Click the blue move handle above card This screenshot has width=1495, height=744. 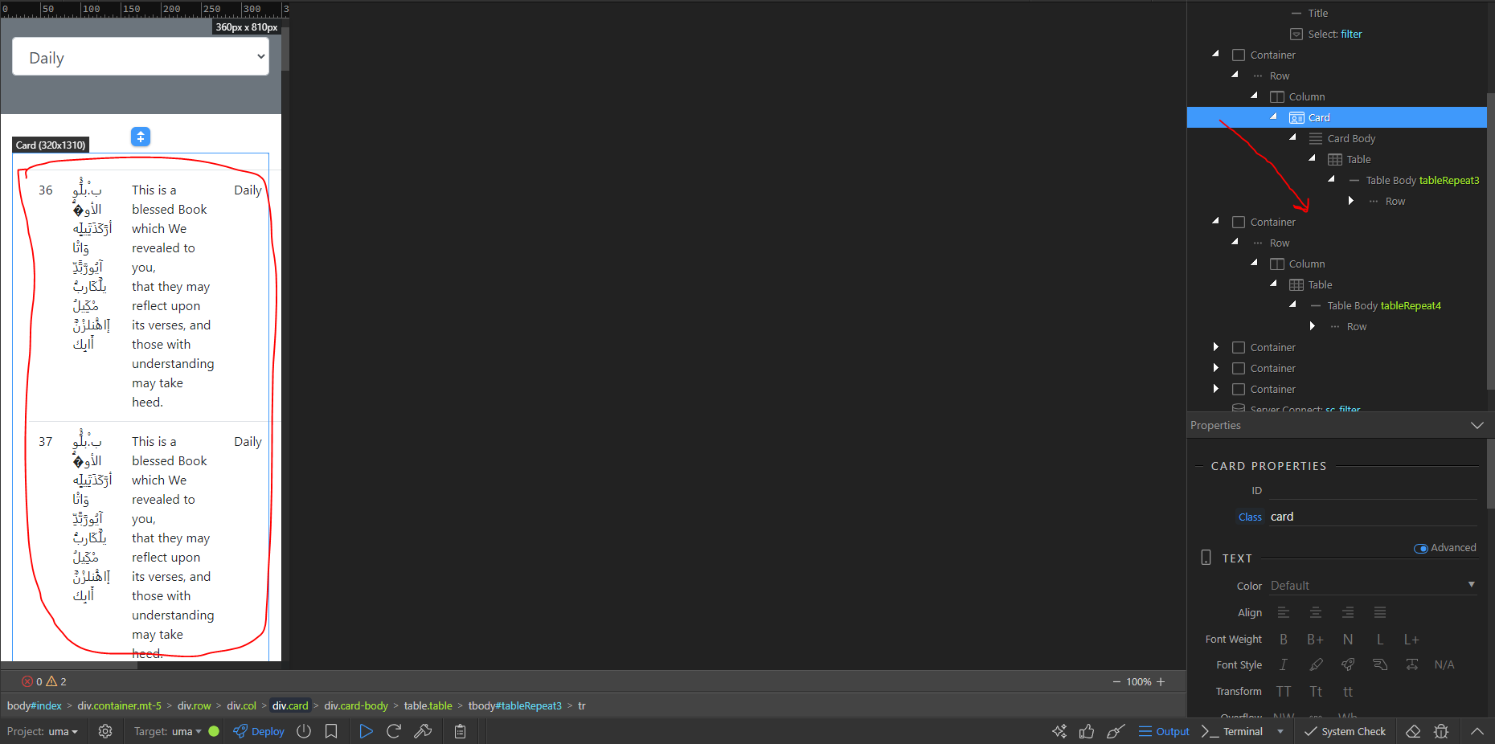pos(141,137)
